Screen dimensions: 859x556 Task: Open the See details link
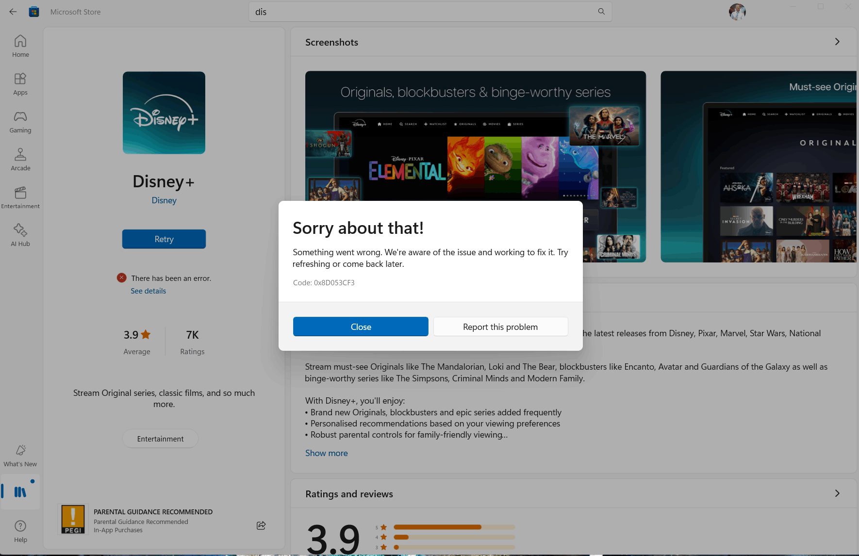click(148, 291)
